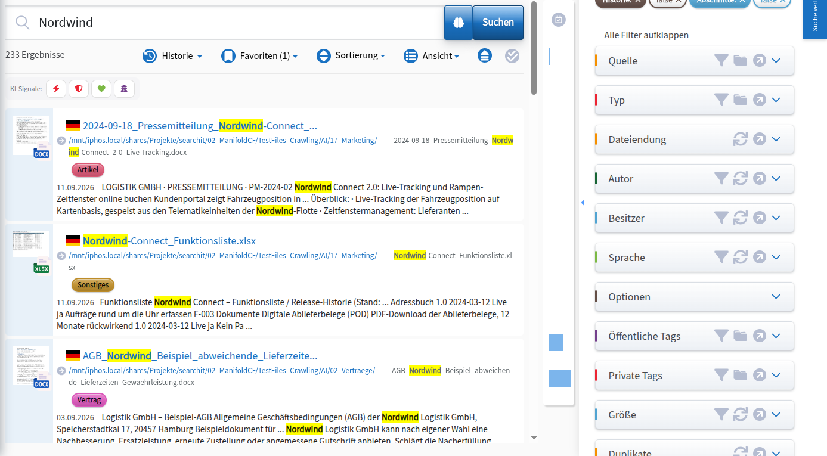827x456 pixels.
Task: Click the folder icon in Typ filter
Action: pyautogui.click(x=741, y=100)
